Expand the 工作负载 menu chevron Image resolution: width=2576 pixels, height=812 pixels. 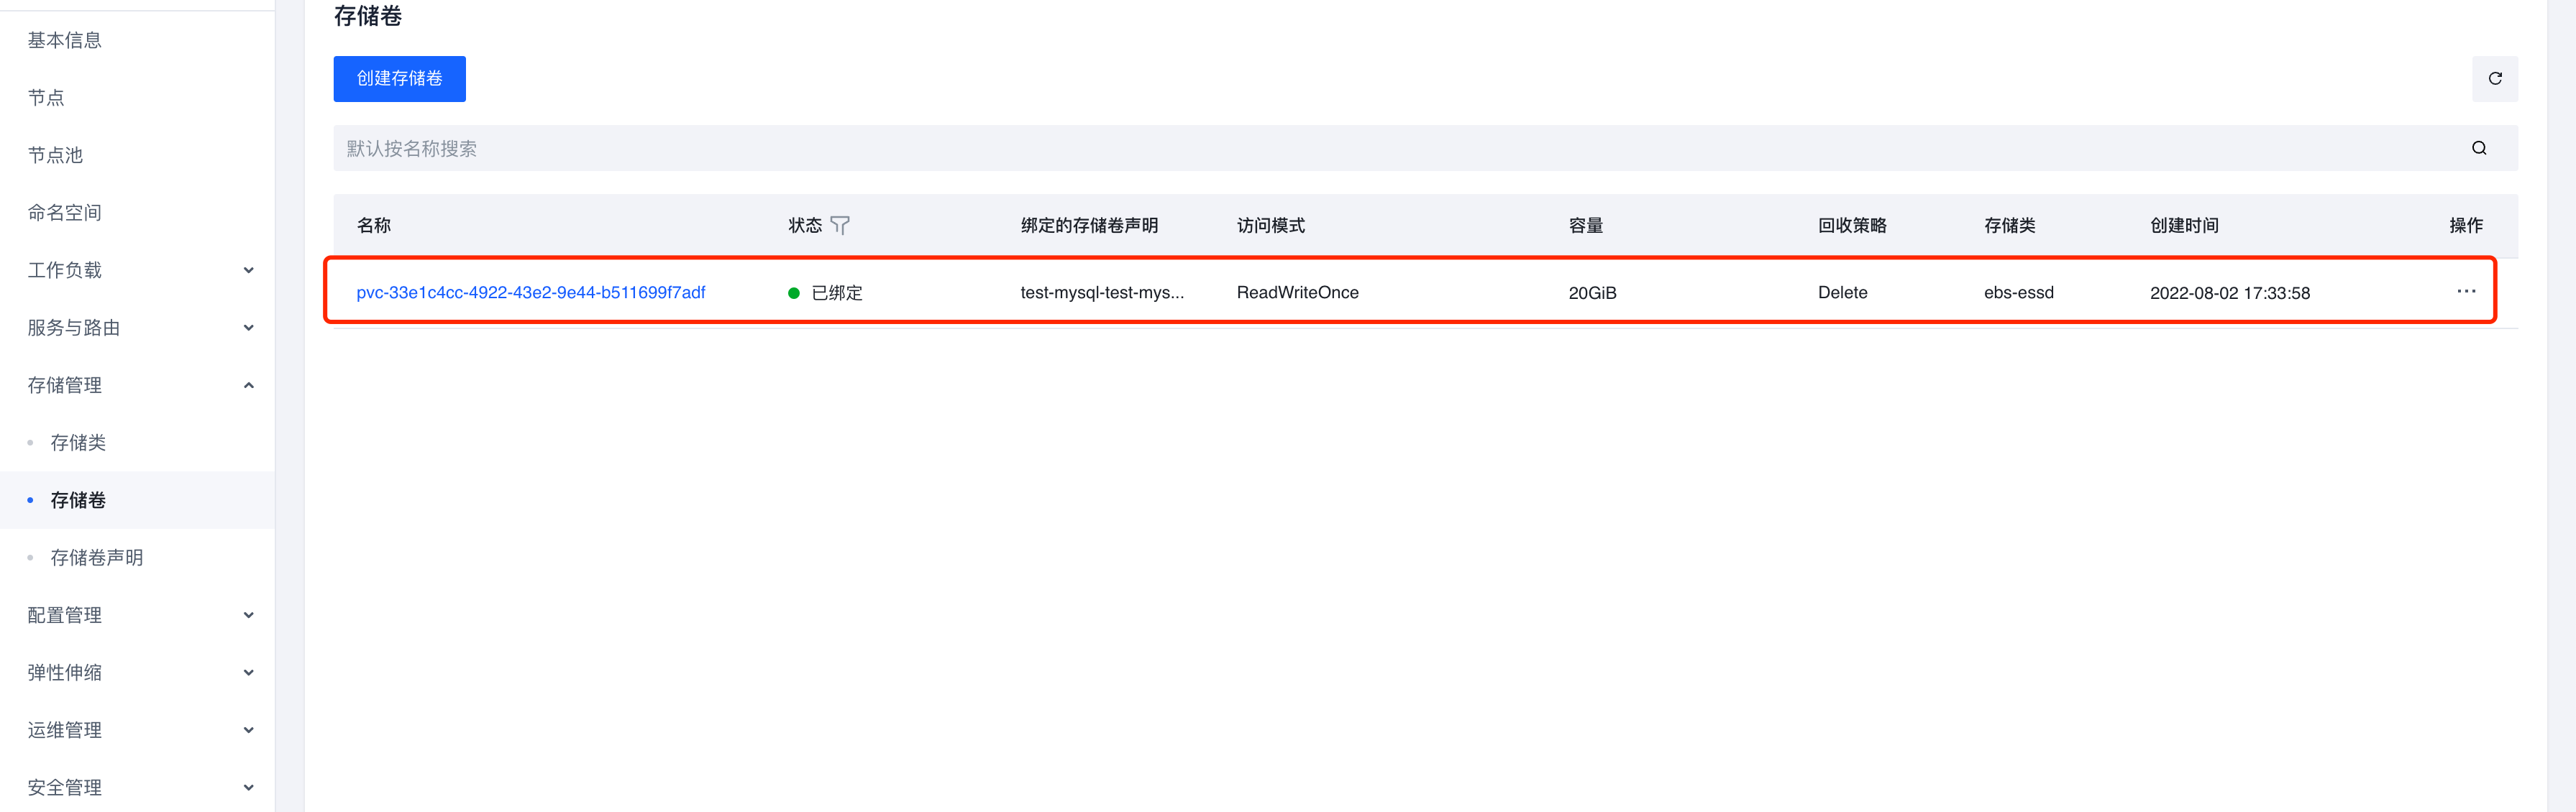click(x=249, y=269)
